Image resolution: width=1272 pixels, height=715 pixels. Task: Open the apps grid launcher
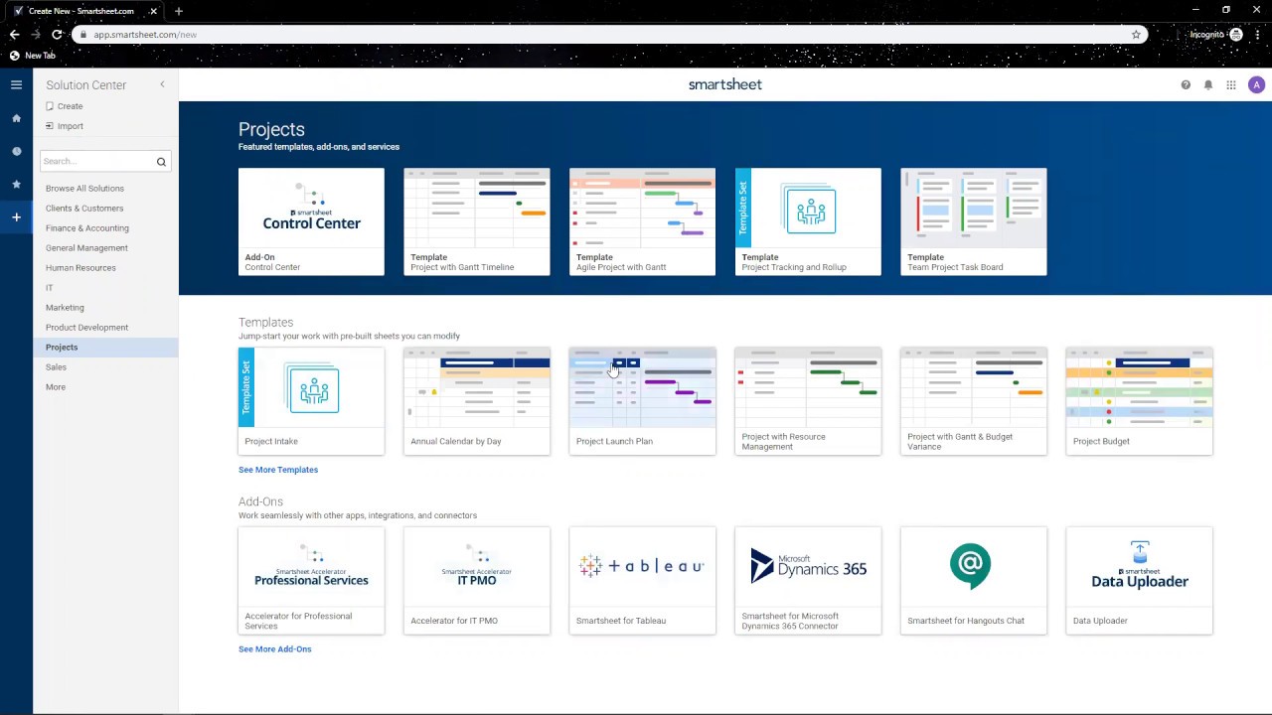click(1231, 85)
